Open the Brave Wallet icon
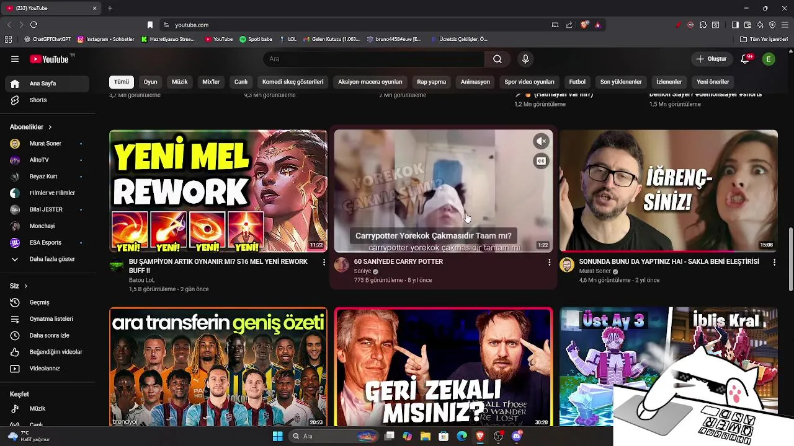The image size is (794, 446). 747,25
